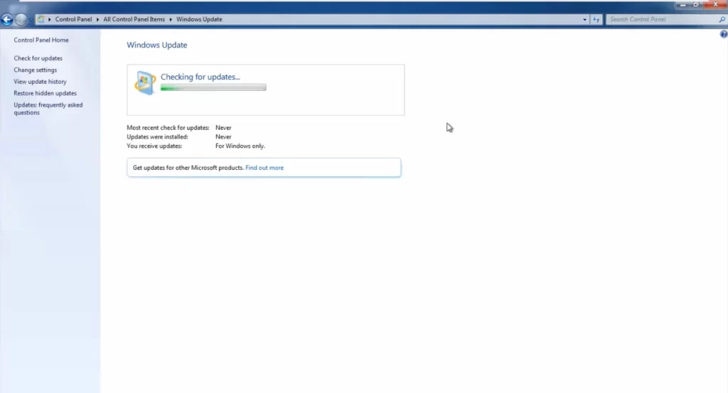Open the recent pages dropdown beside Forward

click(x=31, y=19)
